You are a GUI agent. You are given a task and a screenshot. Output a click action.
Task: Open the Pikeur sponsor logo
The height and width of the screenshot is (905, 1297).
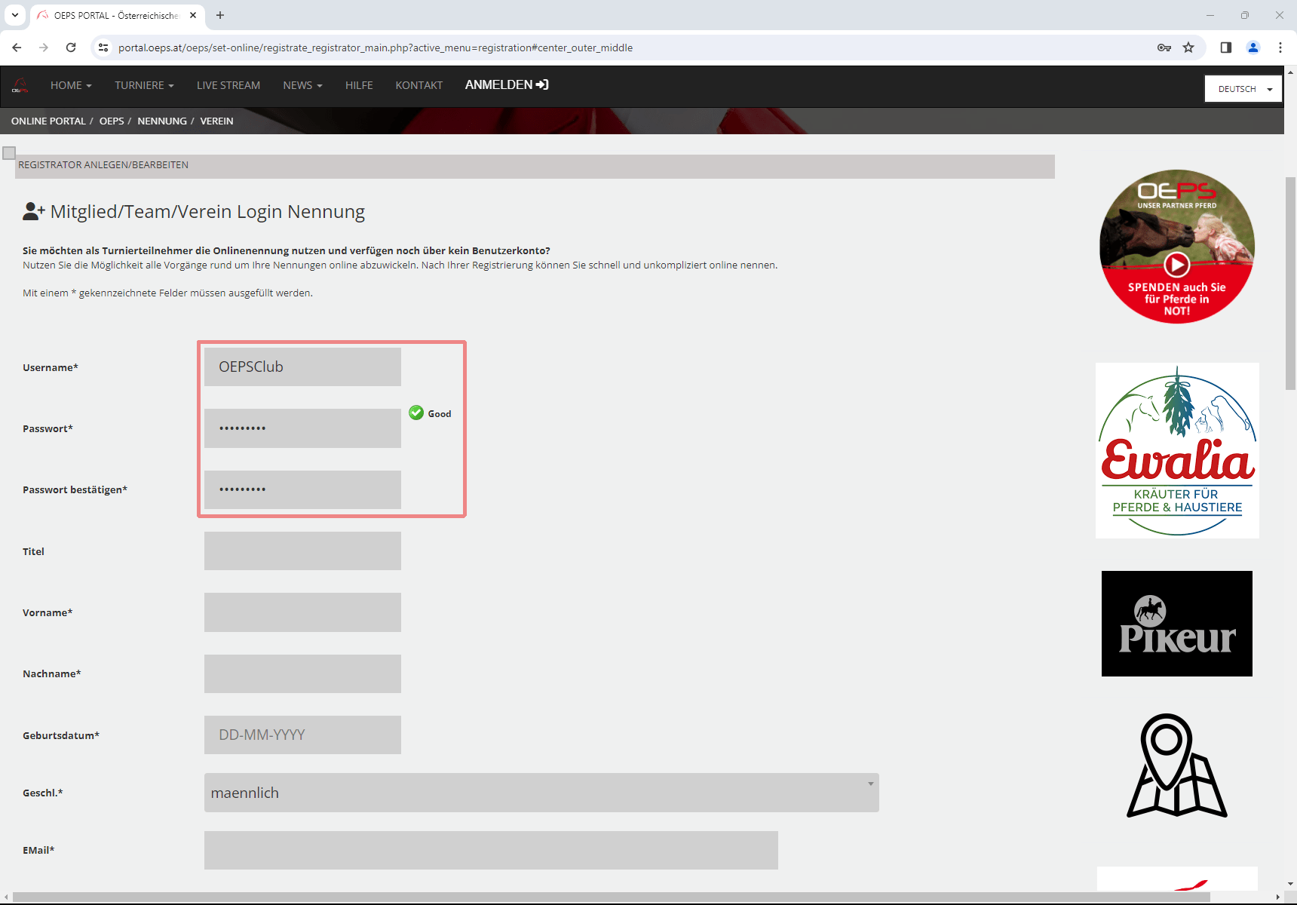point(1176,624)
